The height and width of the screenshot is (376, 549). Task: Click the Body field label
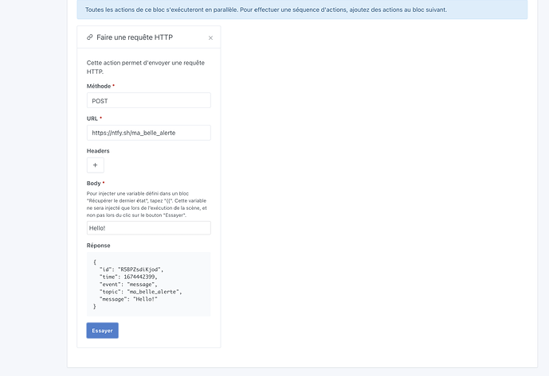point(95,183)
